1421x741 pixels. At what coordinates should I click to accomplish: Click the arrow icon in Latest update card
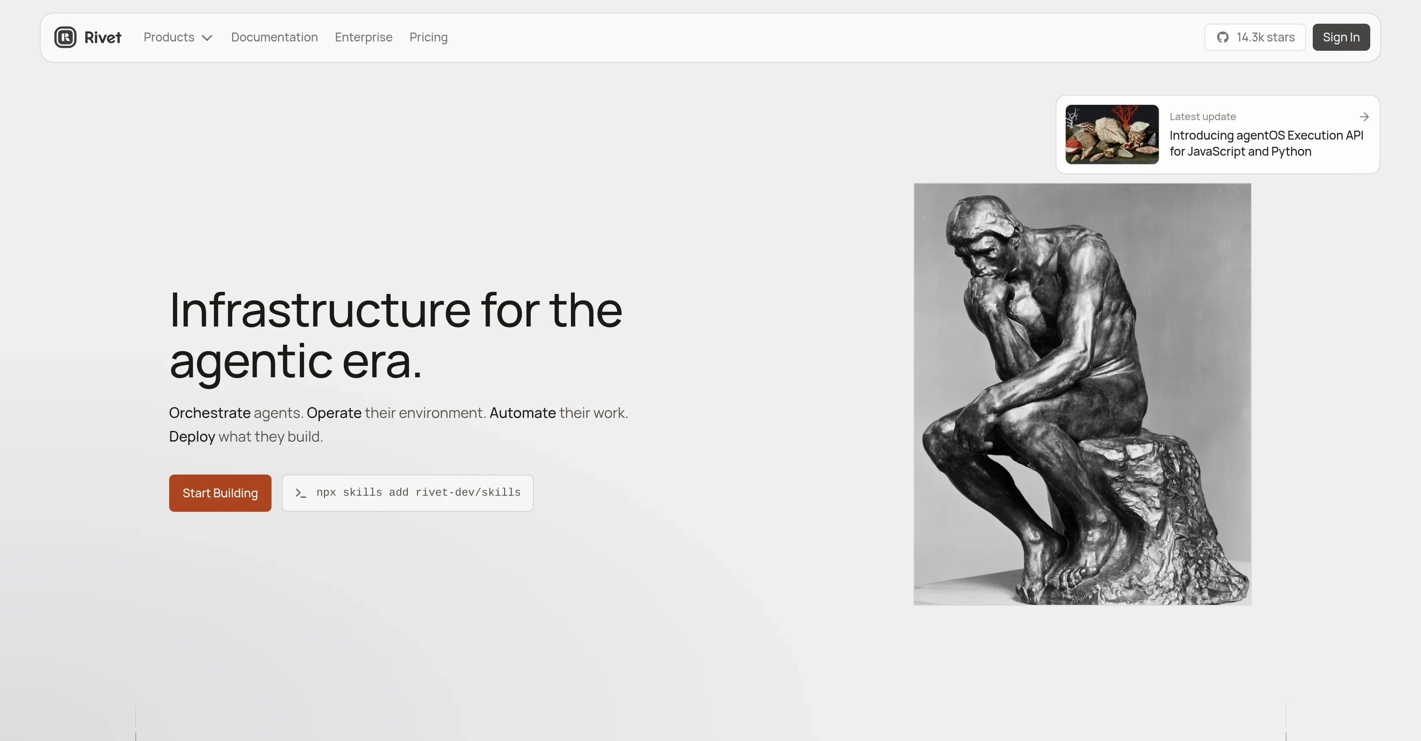[x=1363, y=116]
